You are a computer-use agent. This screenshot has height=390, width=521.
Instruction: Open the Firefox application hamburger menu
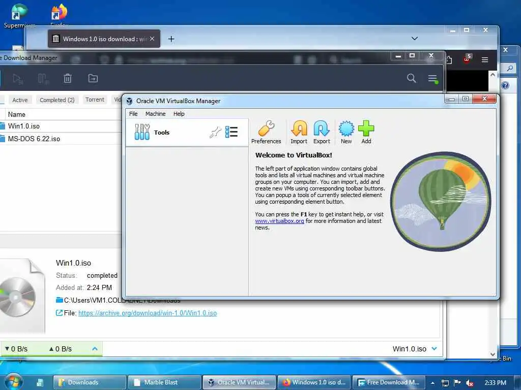(485, 60)
